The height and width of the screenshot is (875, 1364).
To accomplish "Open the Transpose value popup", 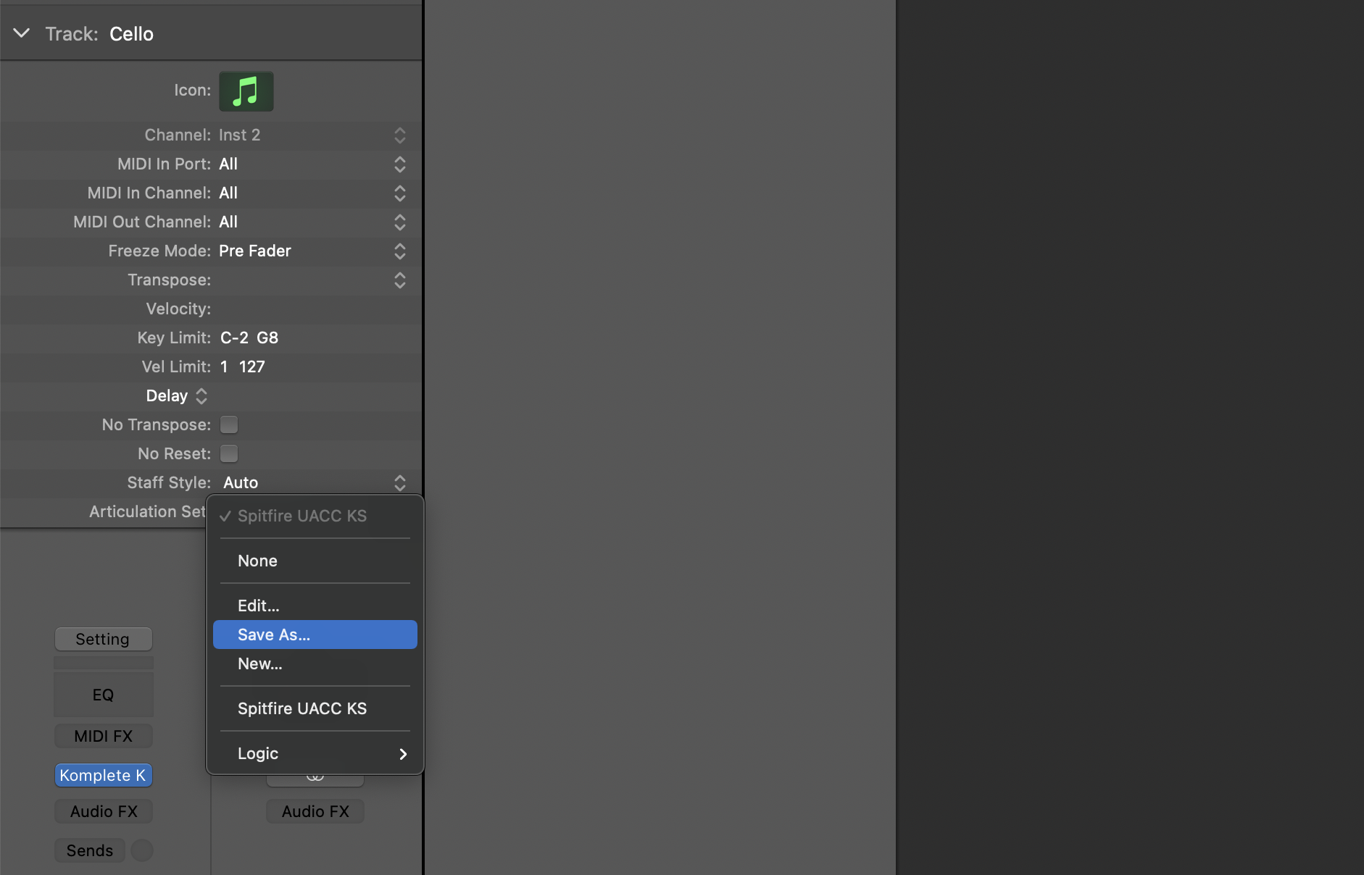I will 399,280.
